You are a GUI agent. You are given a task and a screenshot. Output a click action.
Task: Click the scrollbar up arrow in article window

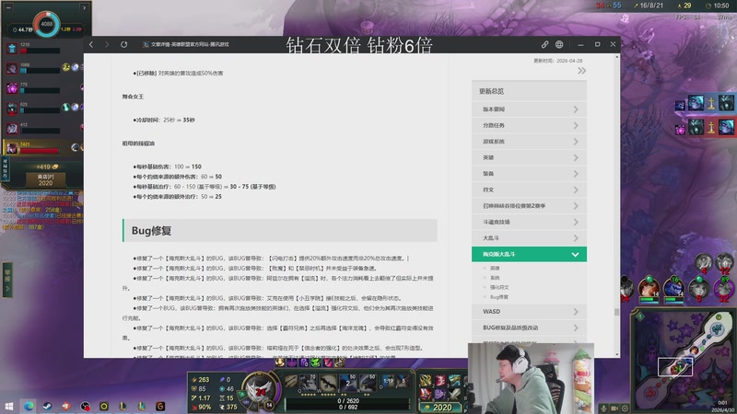click(x=616, y=57)
